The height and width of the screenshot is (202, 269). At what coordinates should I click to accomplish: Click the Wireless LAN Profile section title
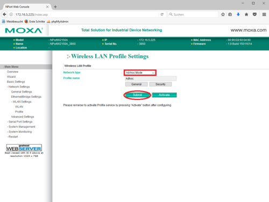(77, 66)
